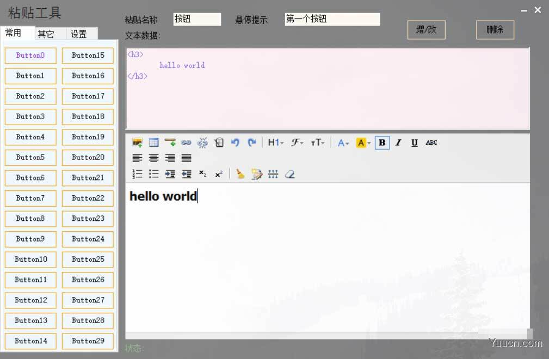
Task: Click the superscript formatting icon
Action: [x=219, y=174]
